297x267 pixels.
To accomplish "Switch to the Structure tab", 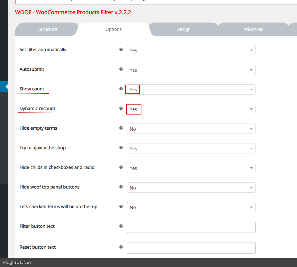I will coord(48,29).
